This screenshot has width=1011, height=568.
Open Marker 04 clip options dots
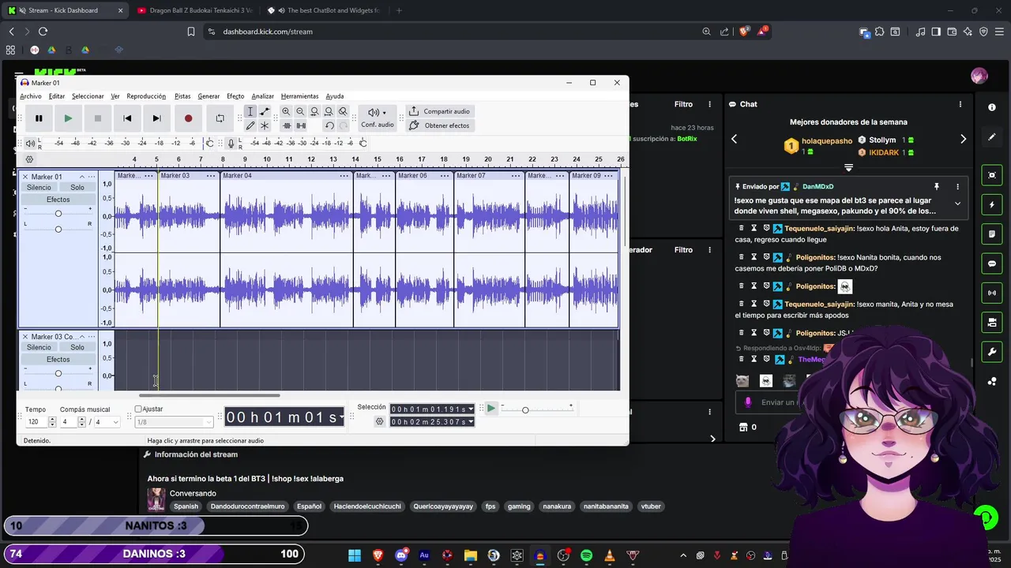coord(344,176)
